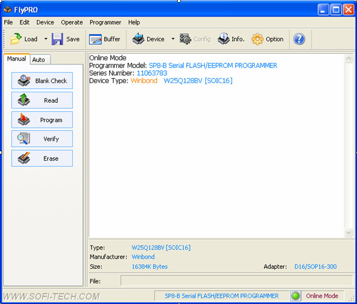Click the Blank Check button

[x=42, y=81]
